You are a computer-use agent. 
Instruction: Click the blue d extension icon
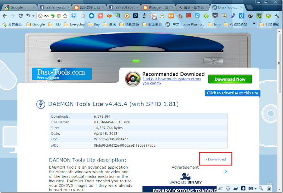click(242, 16)
